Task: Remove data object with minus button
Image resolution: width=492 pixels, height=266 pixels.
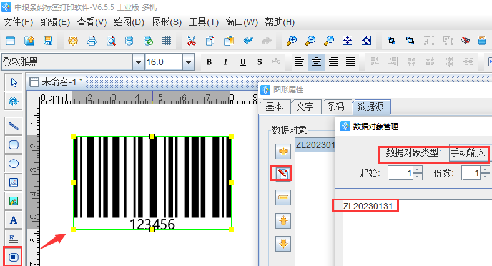Action: [x=283, y=197]
